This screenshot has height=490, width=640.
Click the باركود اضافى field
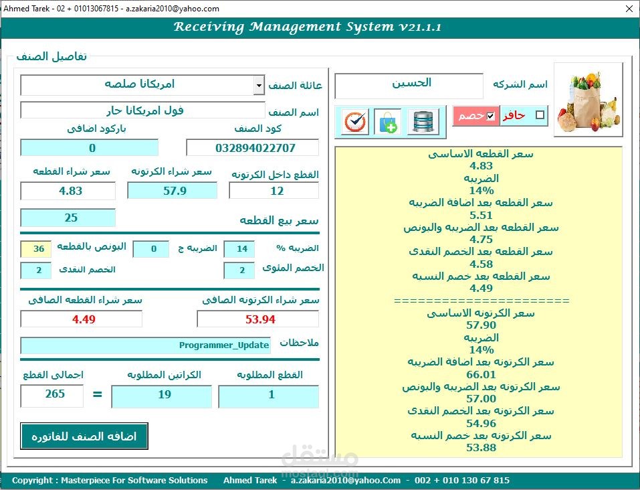[x=90, y=147]
